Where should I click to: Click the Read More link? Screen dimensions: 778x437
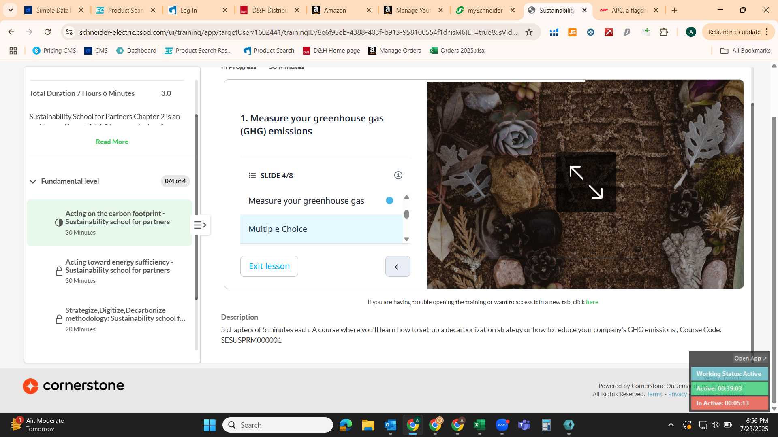click(112, 142)
